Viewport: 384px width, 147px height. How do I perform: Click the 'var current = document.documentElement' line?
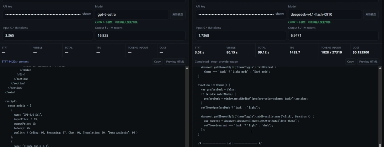(x=251, y=121)
